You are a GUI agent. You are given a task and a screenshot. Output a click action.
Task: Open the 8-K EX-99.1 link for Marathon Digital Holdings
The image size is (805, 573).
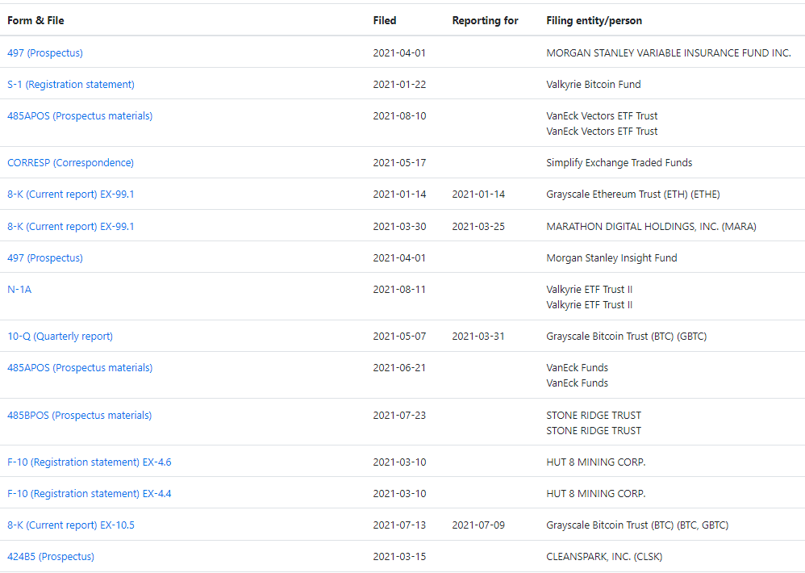point(71,227)
